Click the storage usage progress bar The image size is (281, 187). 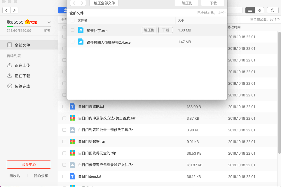point(29,27)
